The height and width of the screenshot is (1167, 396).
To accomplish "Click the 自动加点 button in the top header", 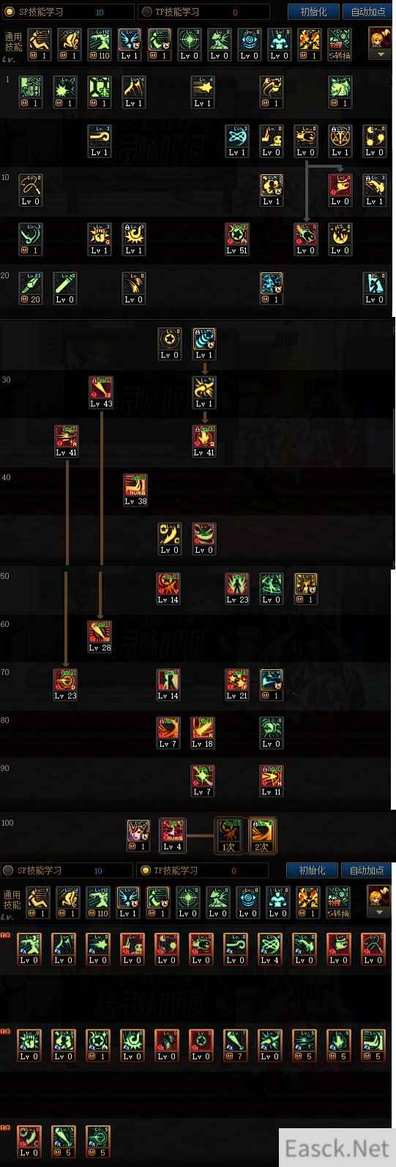I will (x=367, y=12).
